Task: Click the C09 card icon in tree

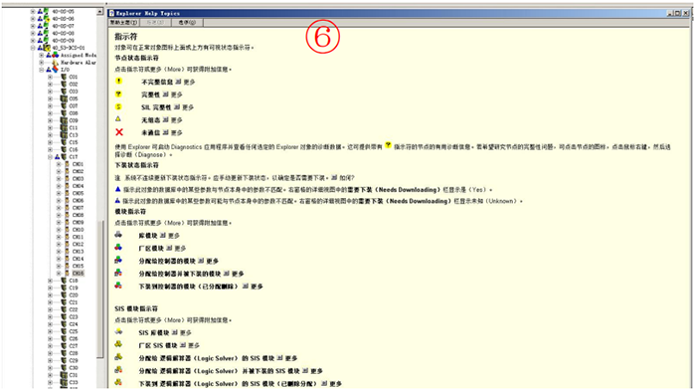Action: tap(64, 120)
